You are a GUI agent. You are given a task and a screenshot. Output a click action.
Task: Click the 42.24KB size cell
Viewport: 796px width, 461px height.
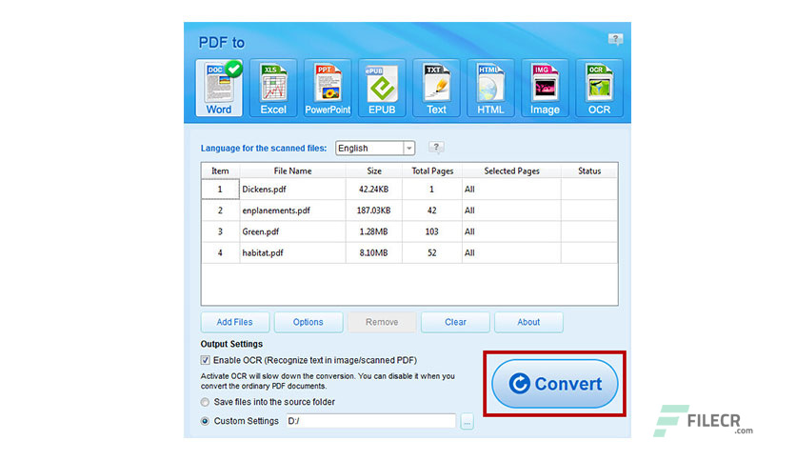(374, 190)
